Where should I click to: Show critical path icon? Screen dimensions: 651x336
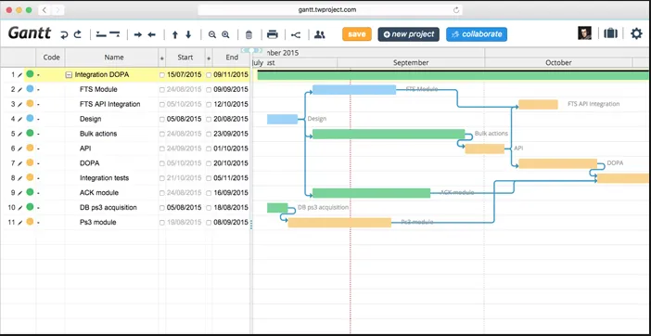tap(296, 35)
